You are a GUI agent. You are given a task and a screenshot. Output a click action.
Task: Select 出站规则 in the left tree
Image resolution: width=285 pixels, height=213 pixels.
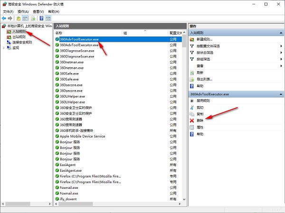click(19, 37)
